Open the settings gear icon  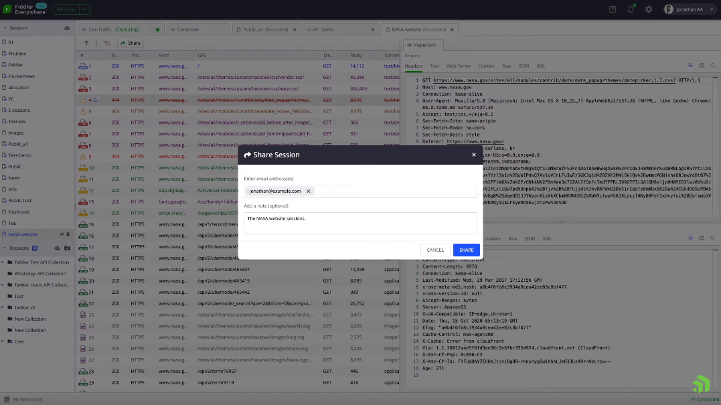(649, 9)
